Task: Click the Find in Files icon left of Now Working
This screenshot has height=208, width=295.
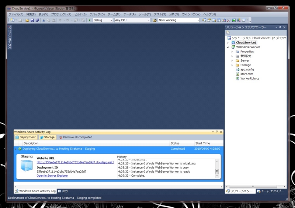Action: pyautogui.click(x=155, y=20)
